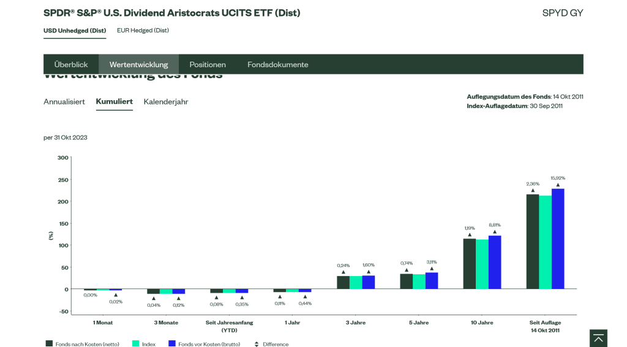Click the 5 Jahre axis label
627x347 pixels.
click(x=419, y=323)
